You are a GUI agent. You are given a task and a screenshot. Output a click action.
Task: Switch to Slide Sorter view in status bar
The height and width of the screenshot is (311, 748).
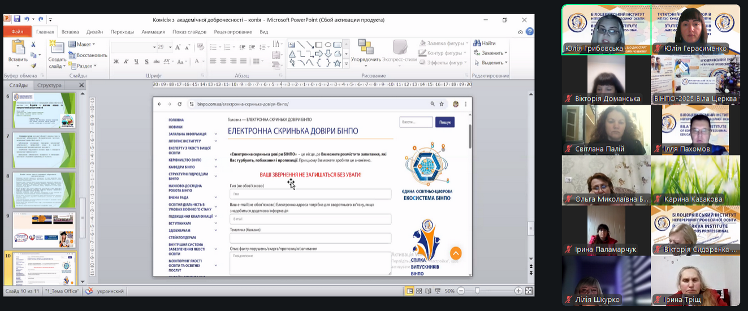point(419,291)
